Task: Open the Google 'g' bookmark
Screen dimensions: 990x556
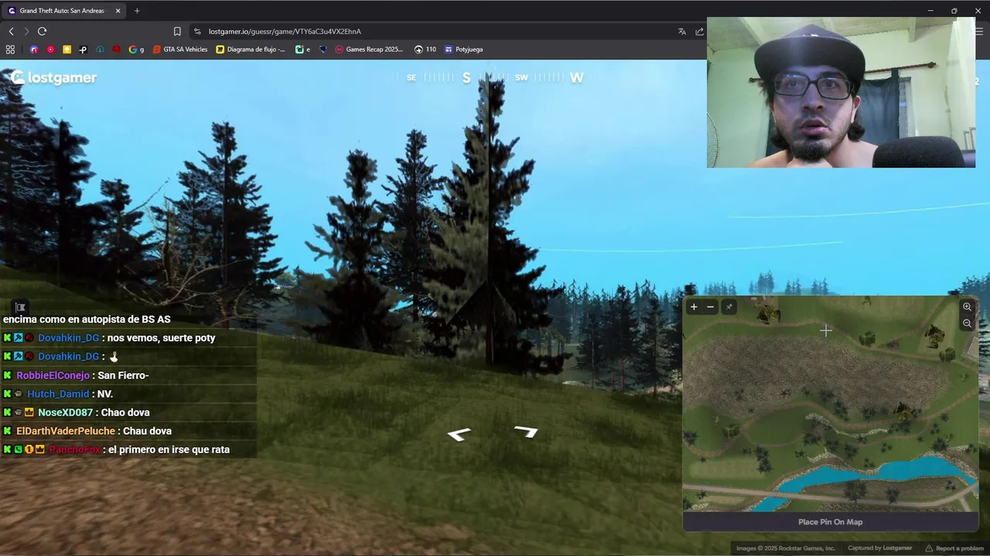Action: 136,49
